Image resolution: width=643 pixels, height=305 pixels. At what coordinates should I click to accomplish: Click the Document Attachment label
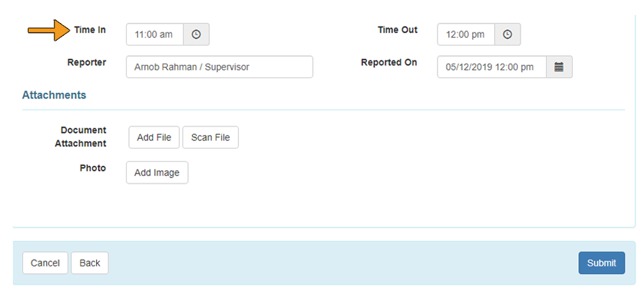click(81, 137)
